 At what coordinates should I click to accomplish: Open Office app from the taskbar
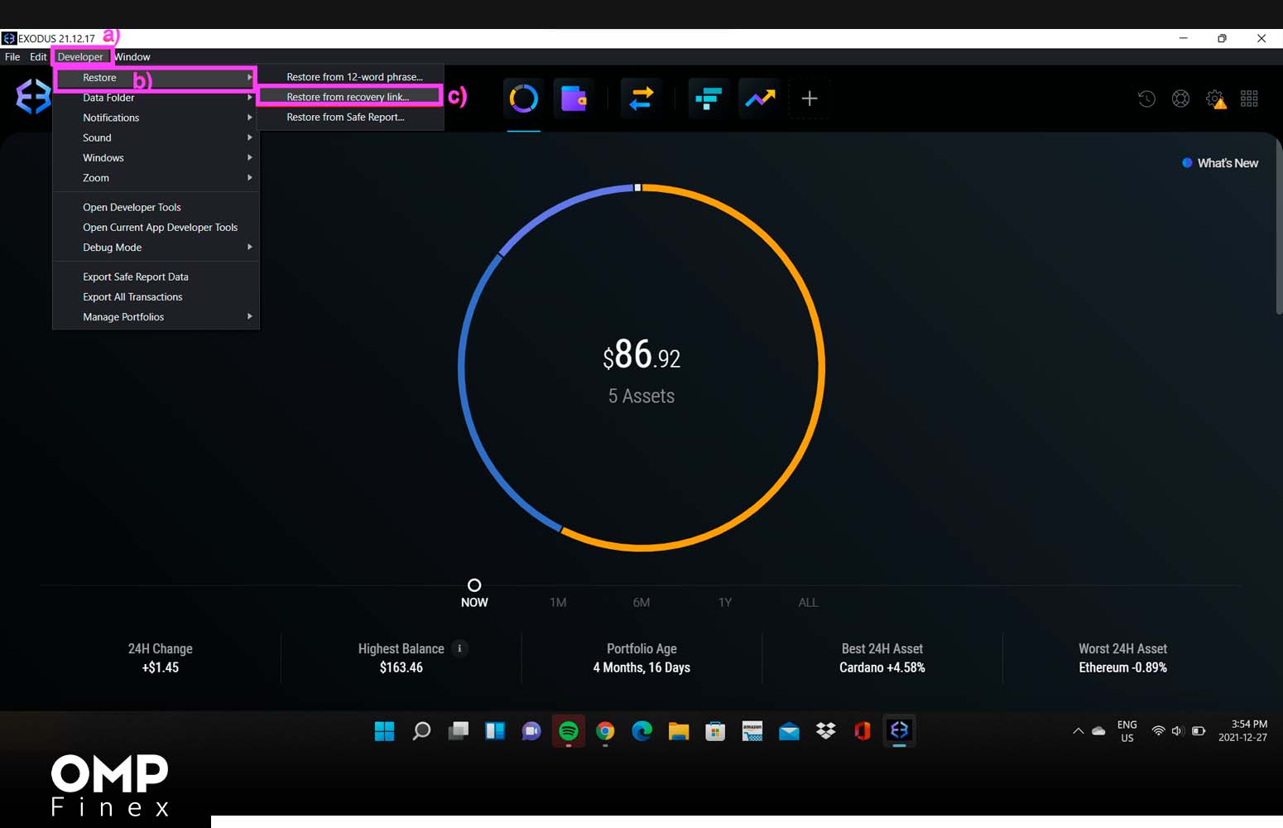click(863, 731)
